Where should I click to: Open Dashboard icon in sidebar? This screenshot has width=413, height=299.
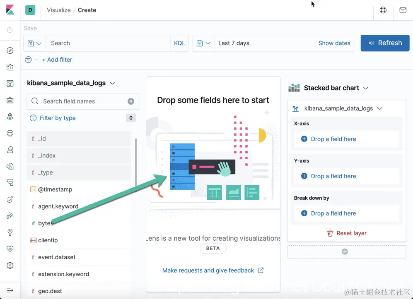tap(10, 84)
